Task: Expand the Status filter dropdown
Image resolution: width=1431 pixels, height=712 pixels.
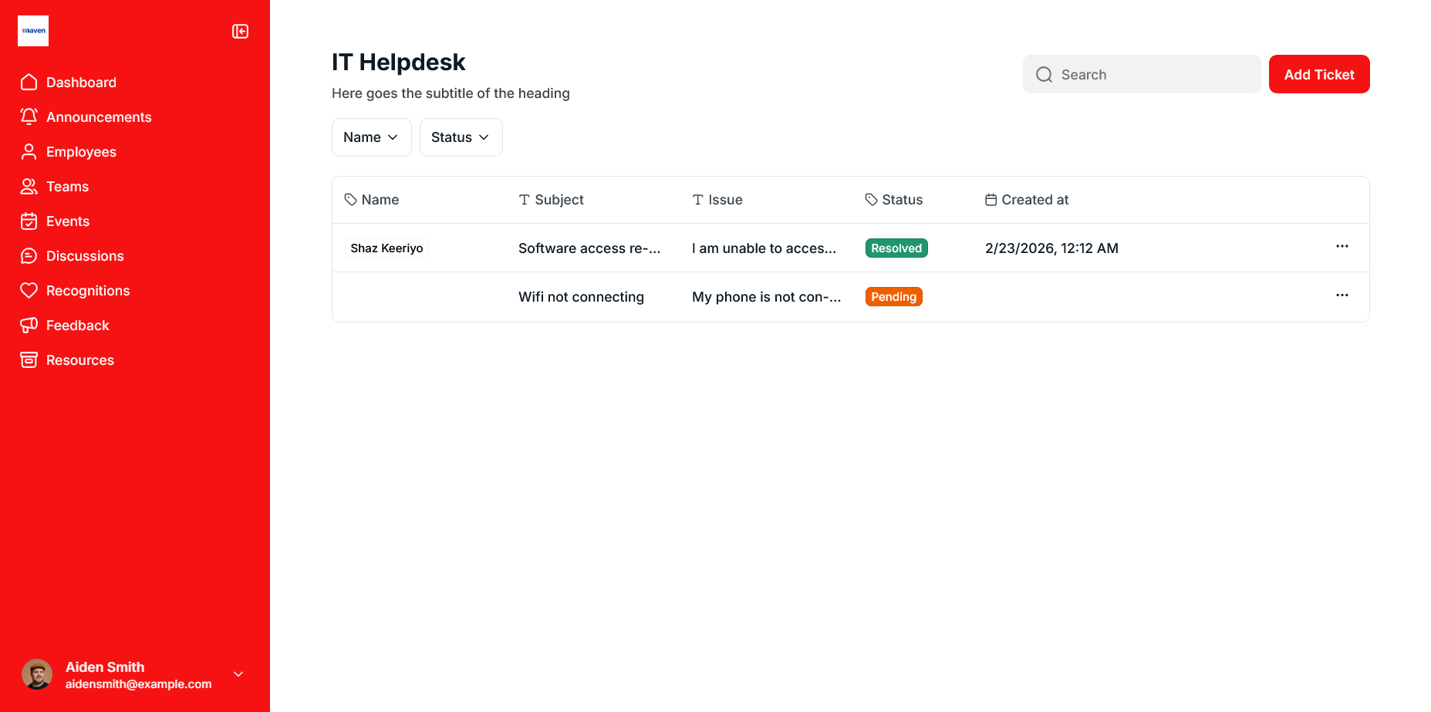Action: point(461,137)
